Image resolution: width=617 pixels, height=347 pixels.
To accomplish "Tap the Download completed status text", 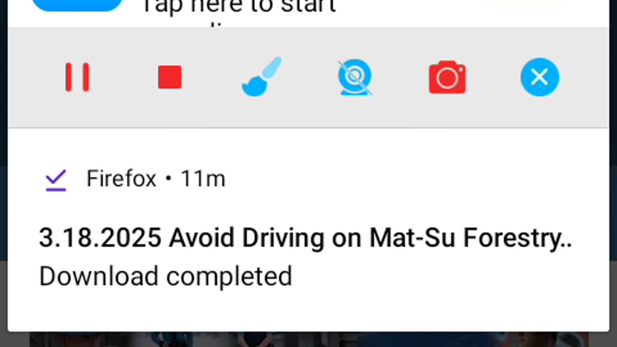I will point(165,276).
